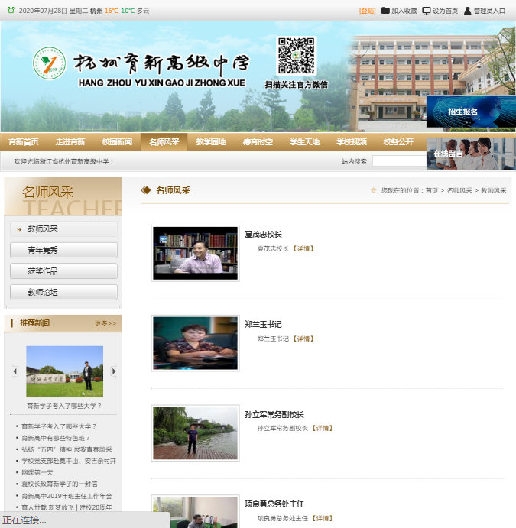
Task: Open news item 夏校长致育新学子的一封信
Action: [x=60, y=484]
